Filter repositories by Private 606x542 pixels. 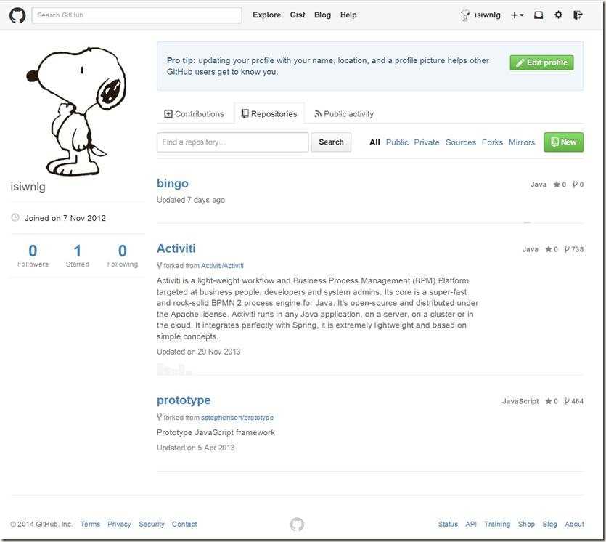[x=427, y=142]
